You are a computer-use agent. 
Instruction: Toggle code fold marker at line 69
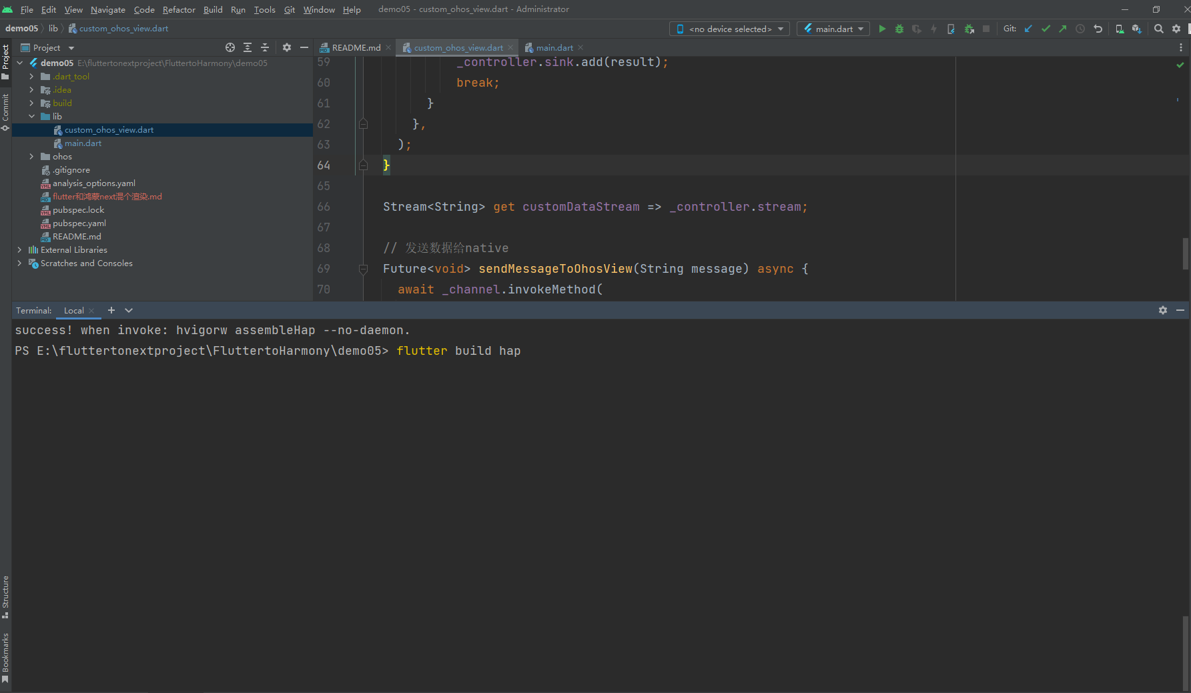tap(364, 269)
